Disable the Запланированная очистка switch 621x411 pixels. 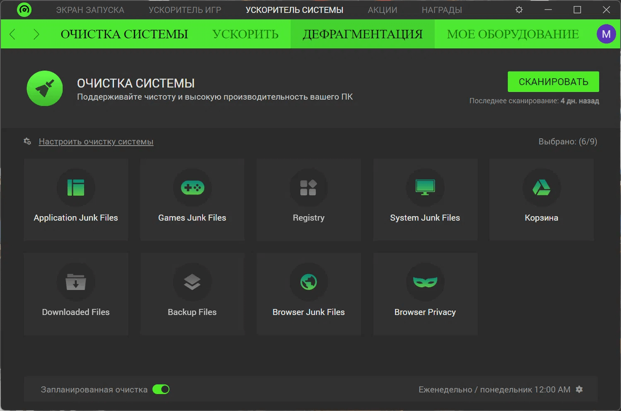tap(161, 390)
